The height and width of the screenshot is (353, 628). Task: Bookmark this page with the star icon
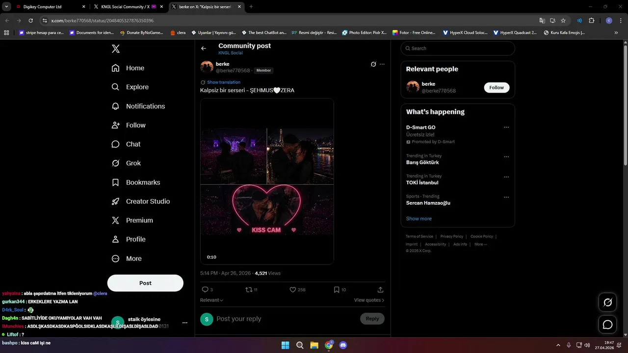[x=563, y=21]
